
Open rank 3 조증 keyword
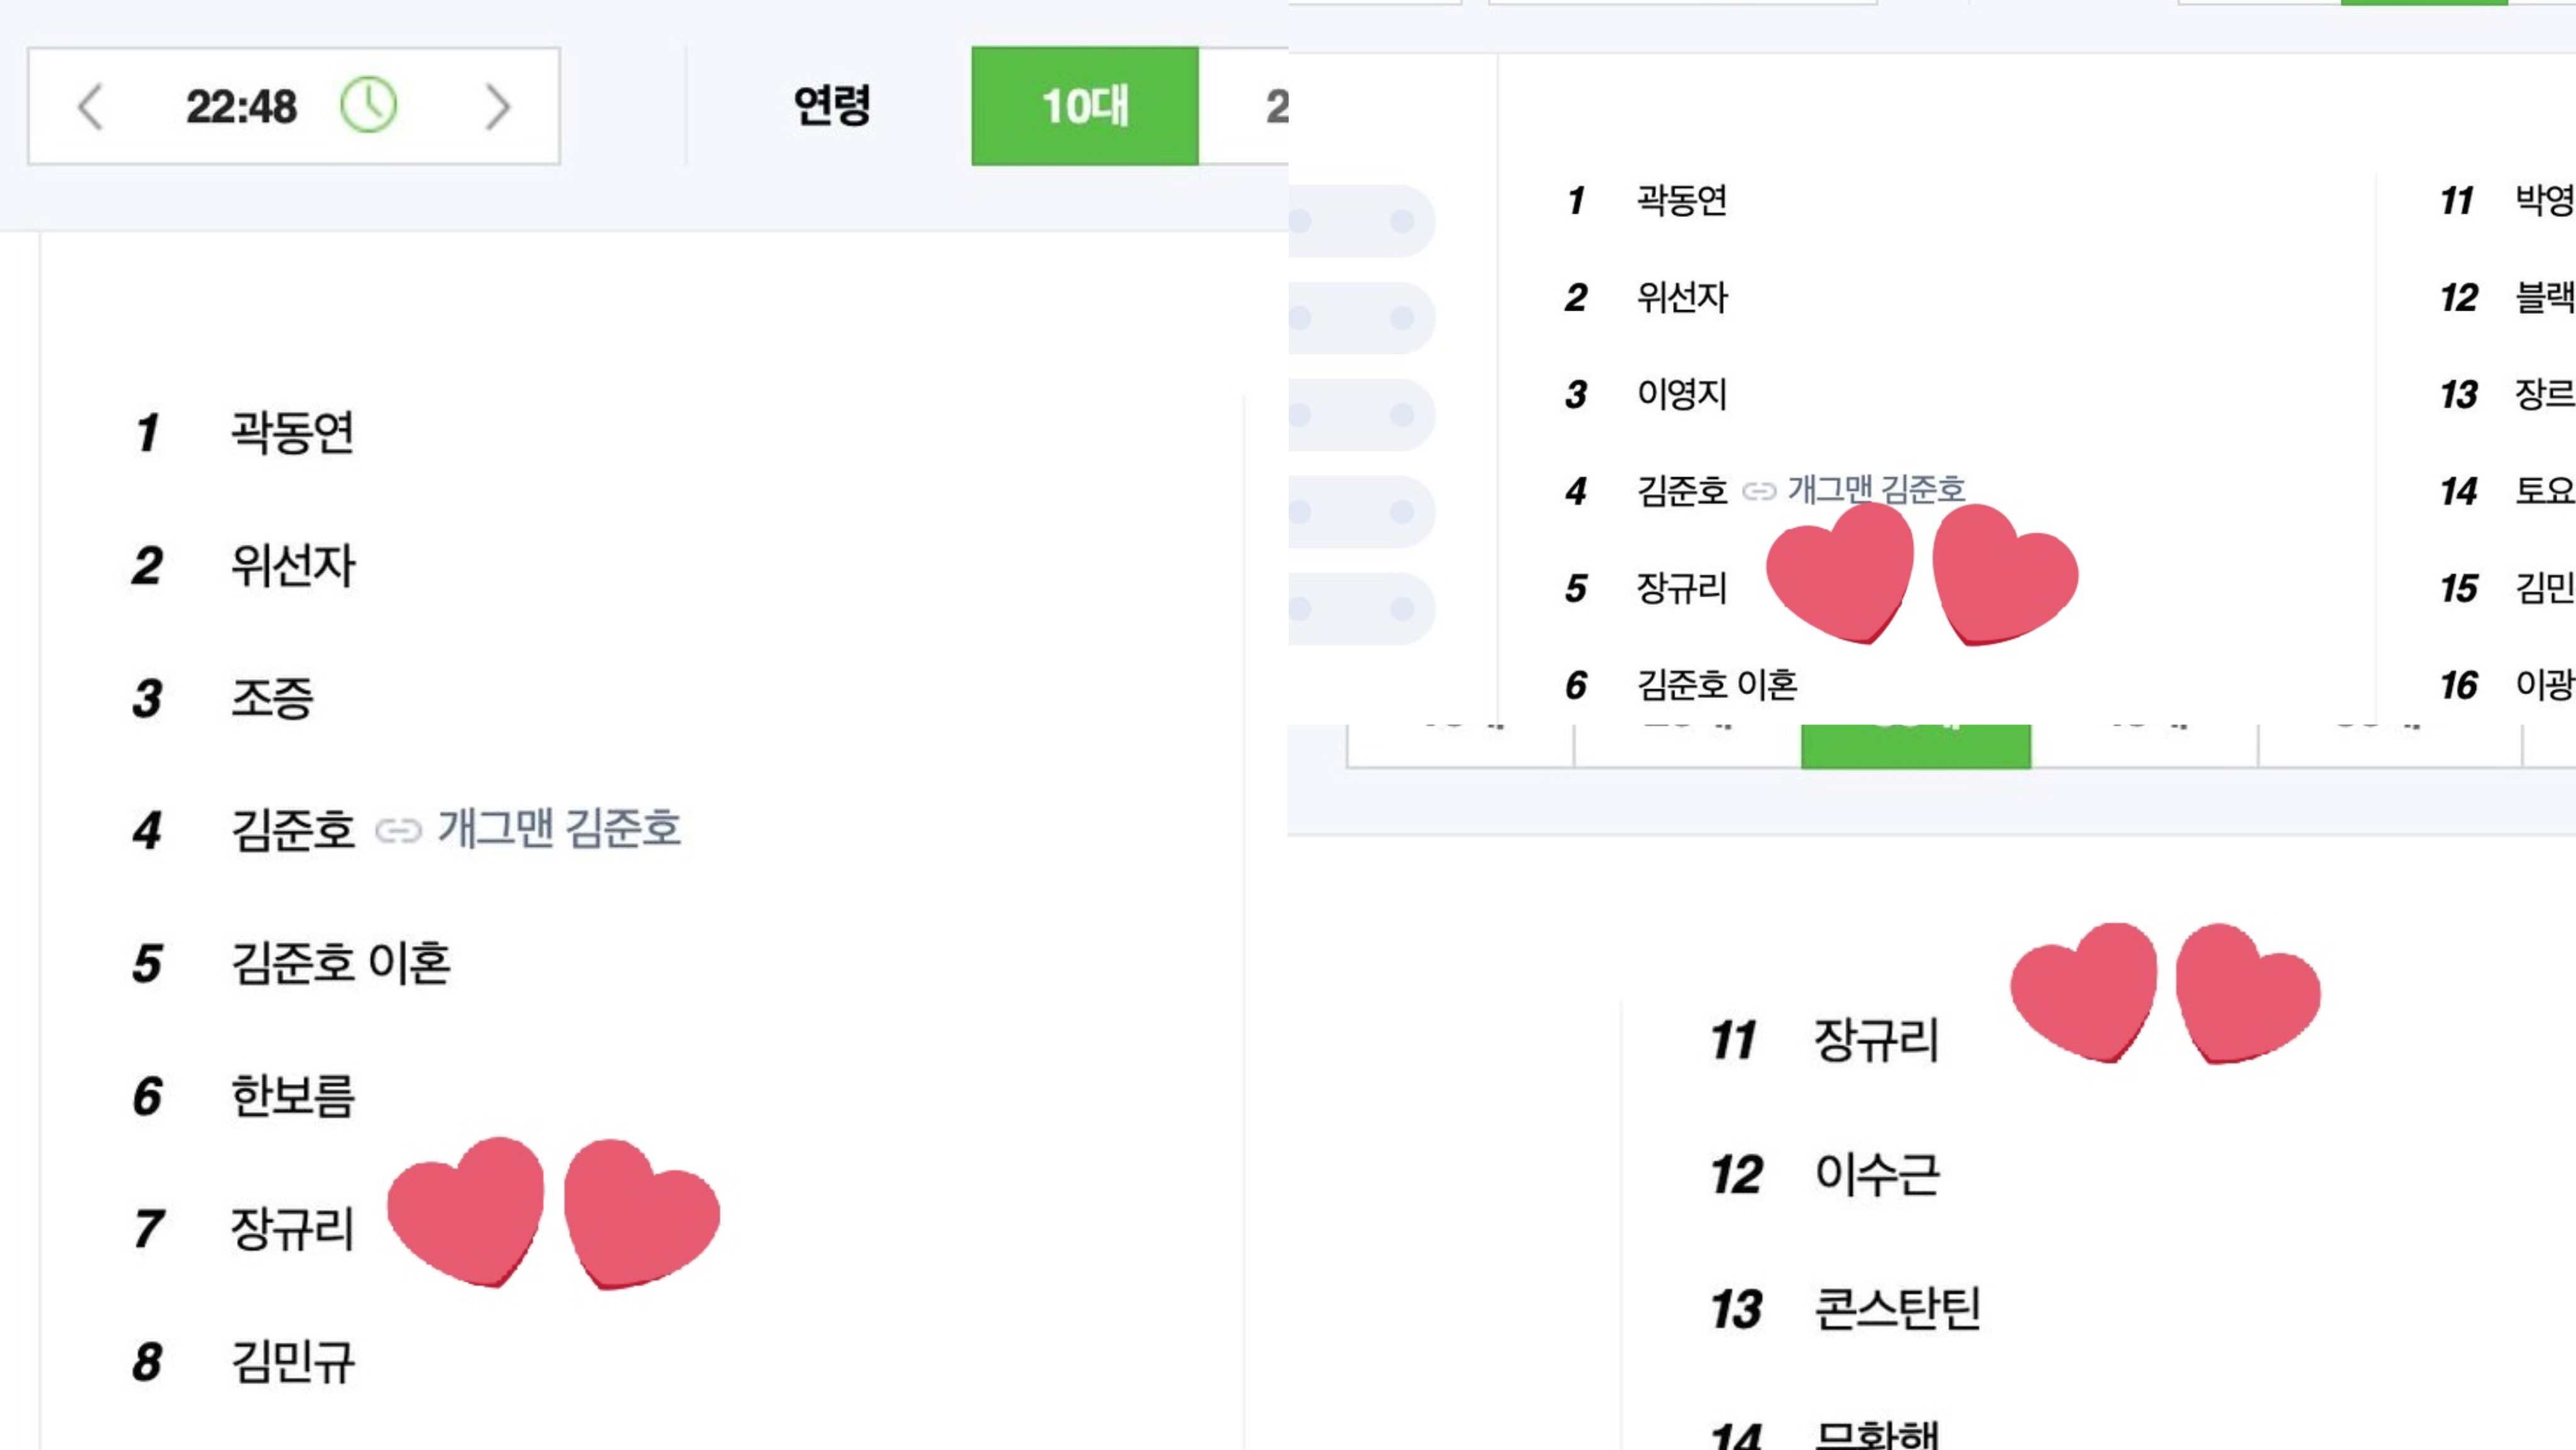coord(272,698)
